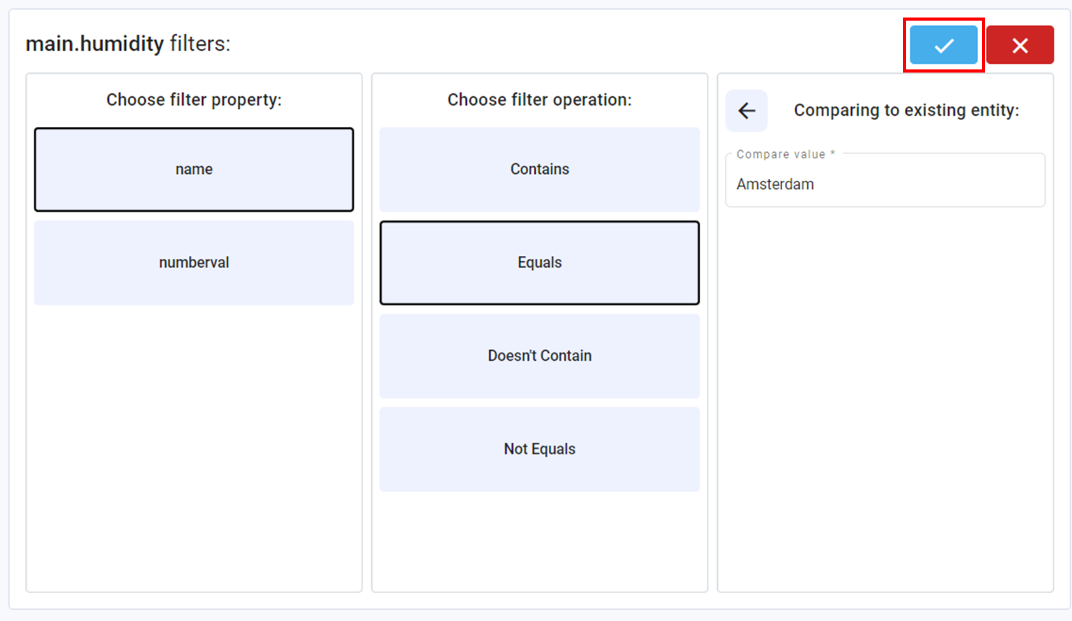This screenshot has width=1072, height=621.
Task: Switch the filter property to numberval
Action: [x=193, y=262]
